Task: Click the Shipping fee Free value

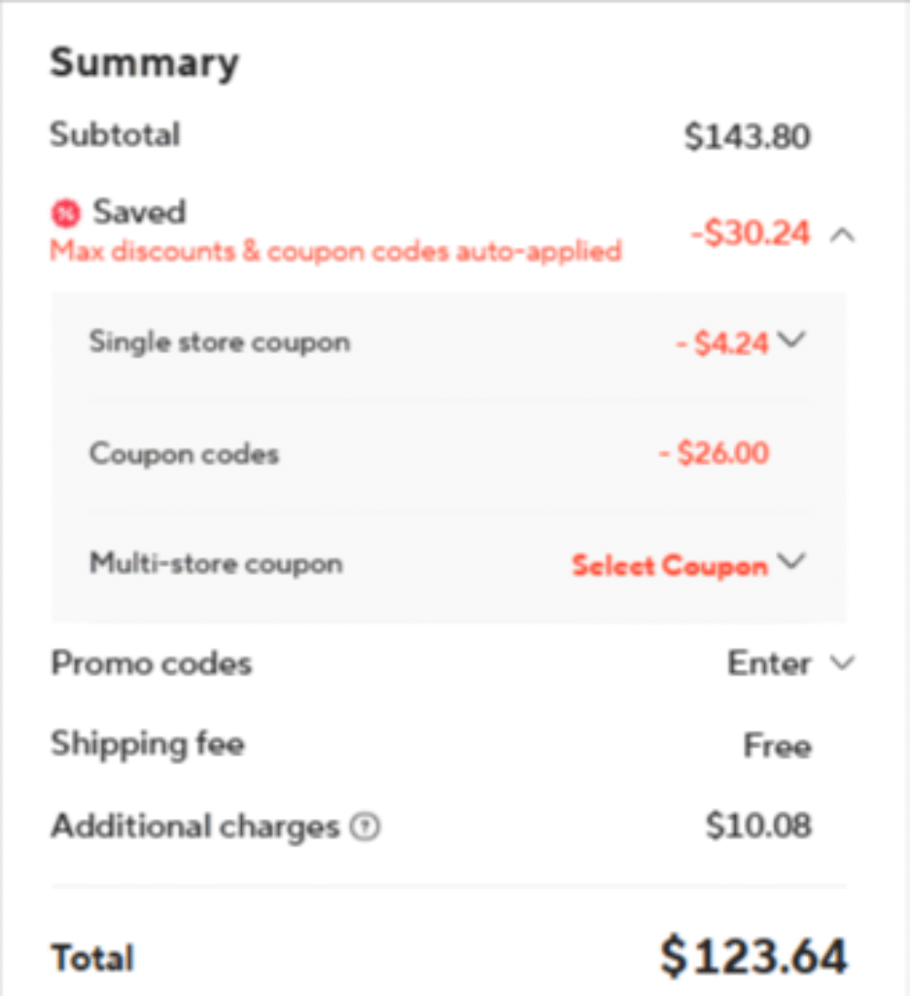Action: point(777,746)
